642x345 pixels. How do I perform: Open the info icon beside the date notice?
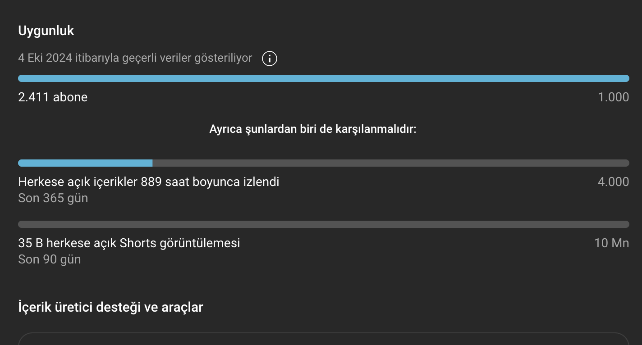pyautogui.click(x=270, y=59)
